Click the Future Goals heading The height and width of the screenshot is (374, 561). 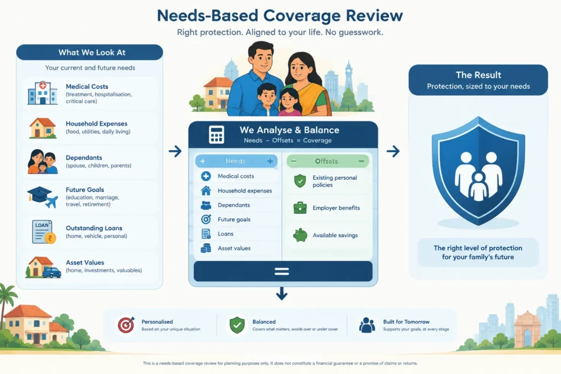pyautogui.click(x=85, y=190)
